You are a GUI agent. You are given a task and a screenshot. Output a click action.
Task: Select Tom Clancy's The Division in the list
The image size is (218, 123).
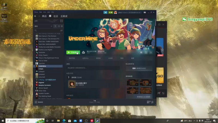(48, 36)
